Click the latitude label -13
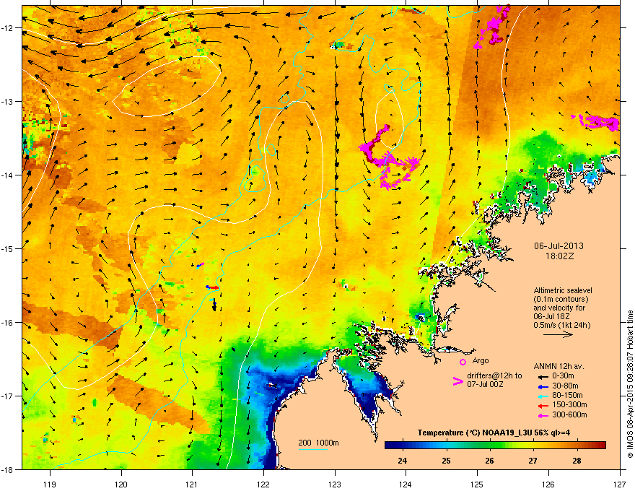Screen dimensions: 635x491 click(7, 102)
